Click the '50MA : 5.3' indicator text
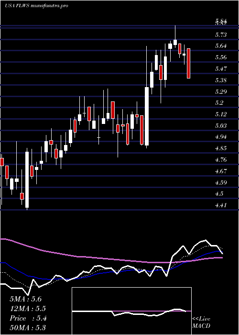Screen dimensions: 239x335 [28, 328]
